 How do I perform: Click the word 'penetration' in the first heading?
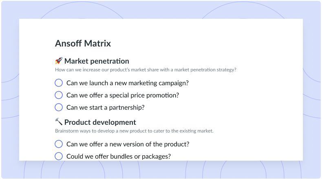tap(110, 61)
